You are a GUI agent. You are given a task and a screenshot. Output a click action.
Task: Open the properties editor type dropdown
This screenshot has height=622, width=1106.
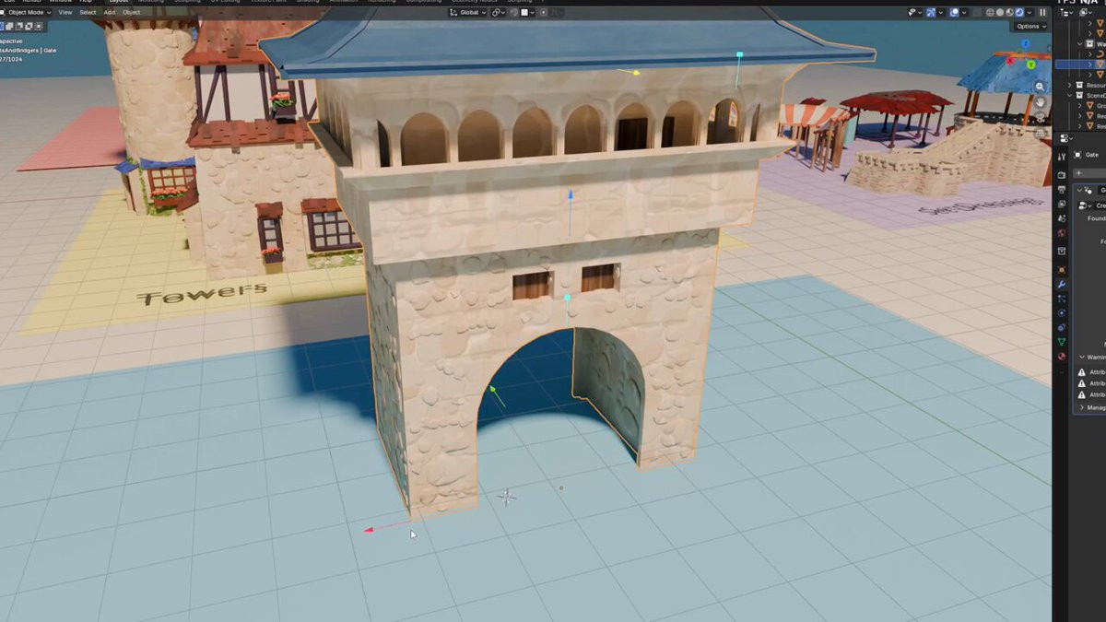(1065, 137)
